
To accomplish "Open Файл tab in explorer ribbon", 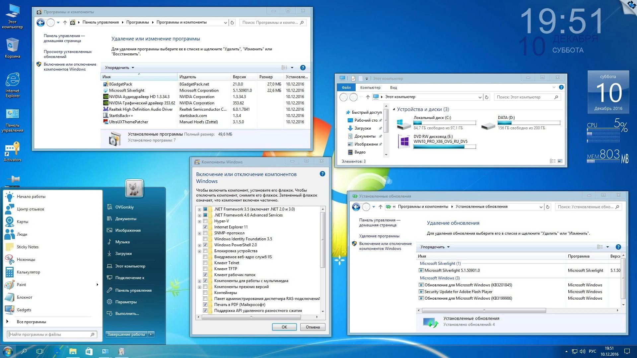I will tap(346, 88).
